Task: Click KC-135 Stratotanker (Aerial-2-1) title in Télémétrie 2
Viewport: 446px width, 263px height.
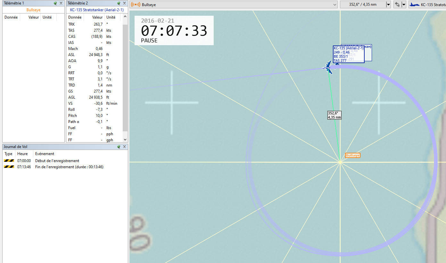Action: click(97, 10)
